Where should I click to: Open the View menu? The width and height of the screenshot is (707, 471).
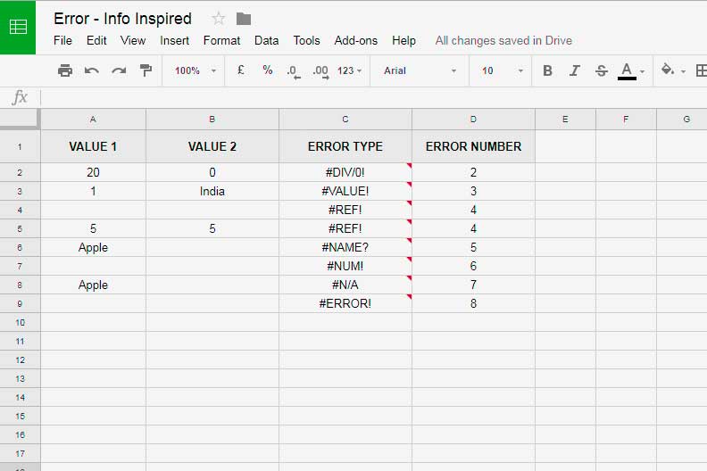[x=133, y=40]
